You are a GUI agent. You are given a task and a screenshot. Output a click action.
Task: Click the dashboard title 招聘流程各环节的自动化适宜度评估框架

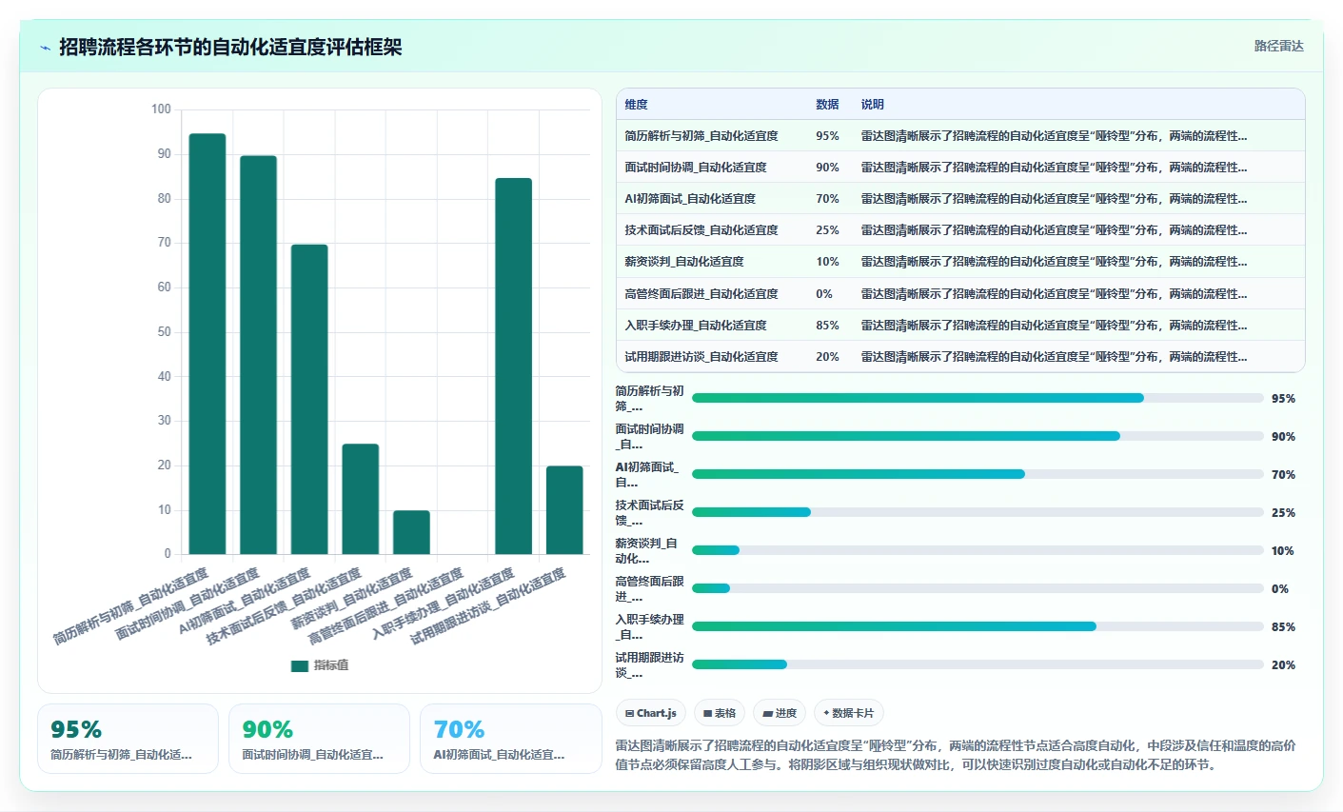tap(230, 48)
